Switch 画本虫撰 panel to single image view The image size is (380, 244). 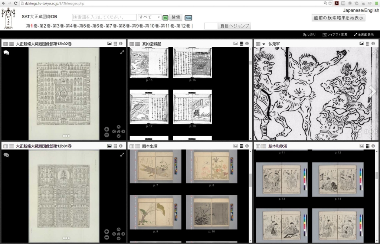[236, 146]
